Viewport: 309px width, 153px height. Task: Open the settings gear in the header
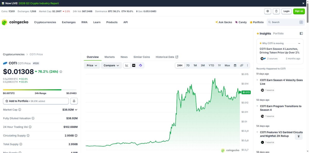click(x=268, y=11)
